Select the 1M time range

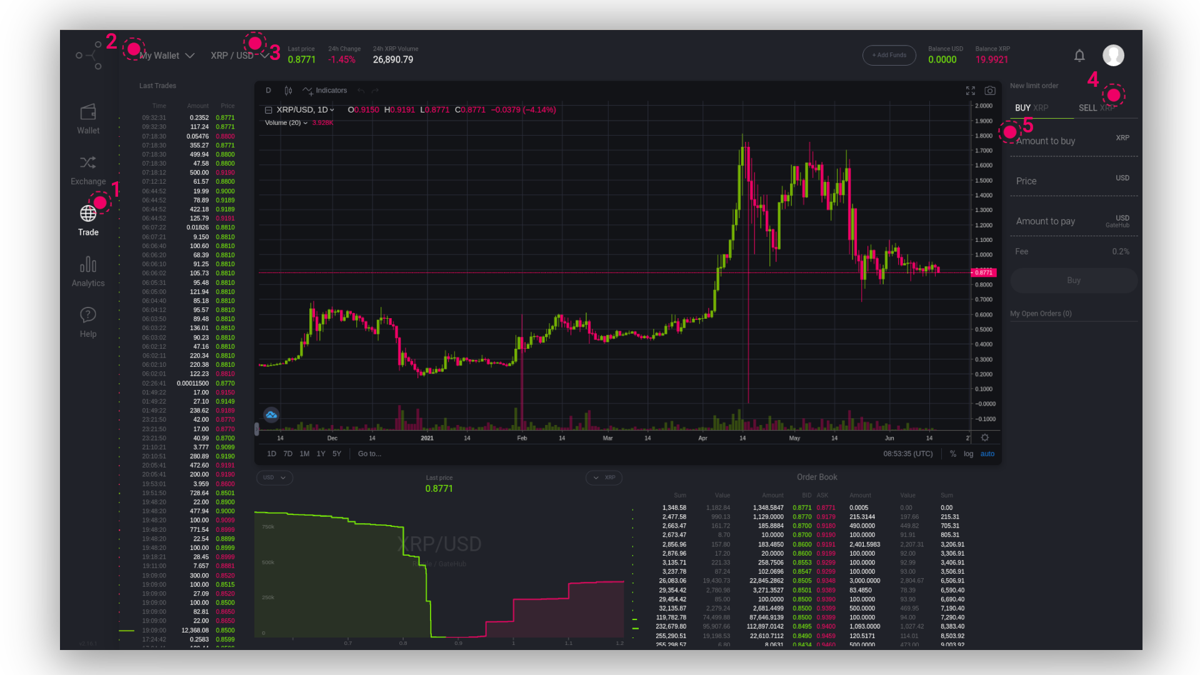click(304, 454)
